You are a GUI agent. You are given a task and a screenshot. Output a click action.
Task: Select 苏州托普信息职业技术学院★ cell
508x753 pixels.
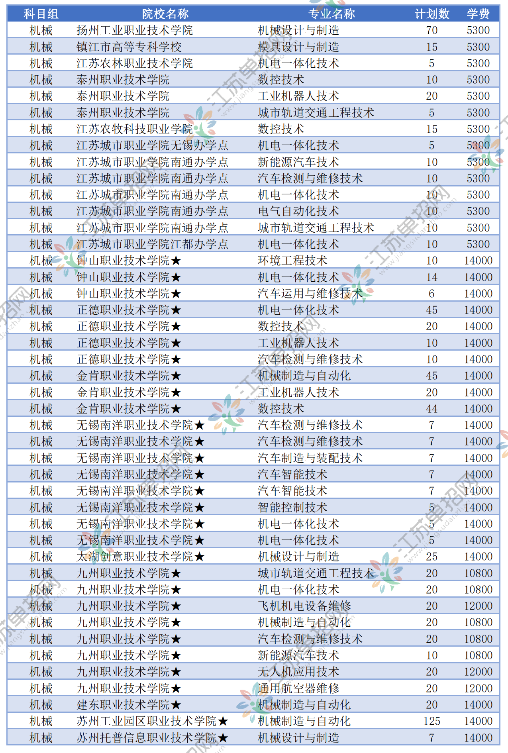click(x=153, y=738)
